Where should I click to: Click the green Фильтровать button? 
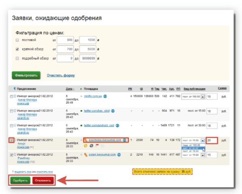pos(26,75)
